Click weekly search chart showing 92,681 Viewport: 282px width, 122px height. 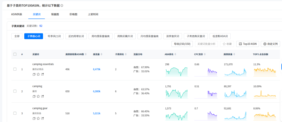pos(235,116)
